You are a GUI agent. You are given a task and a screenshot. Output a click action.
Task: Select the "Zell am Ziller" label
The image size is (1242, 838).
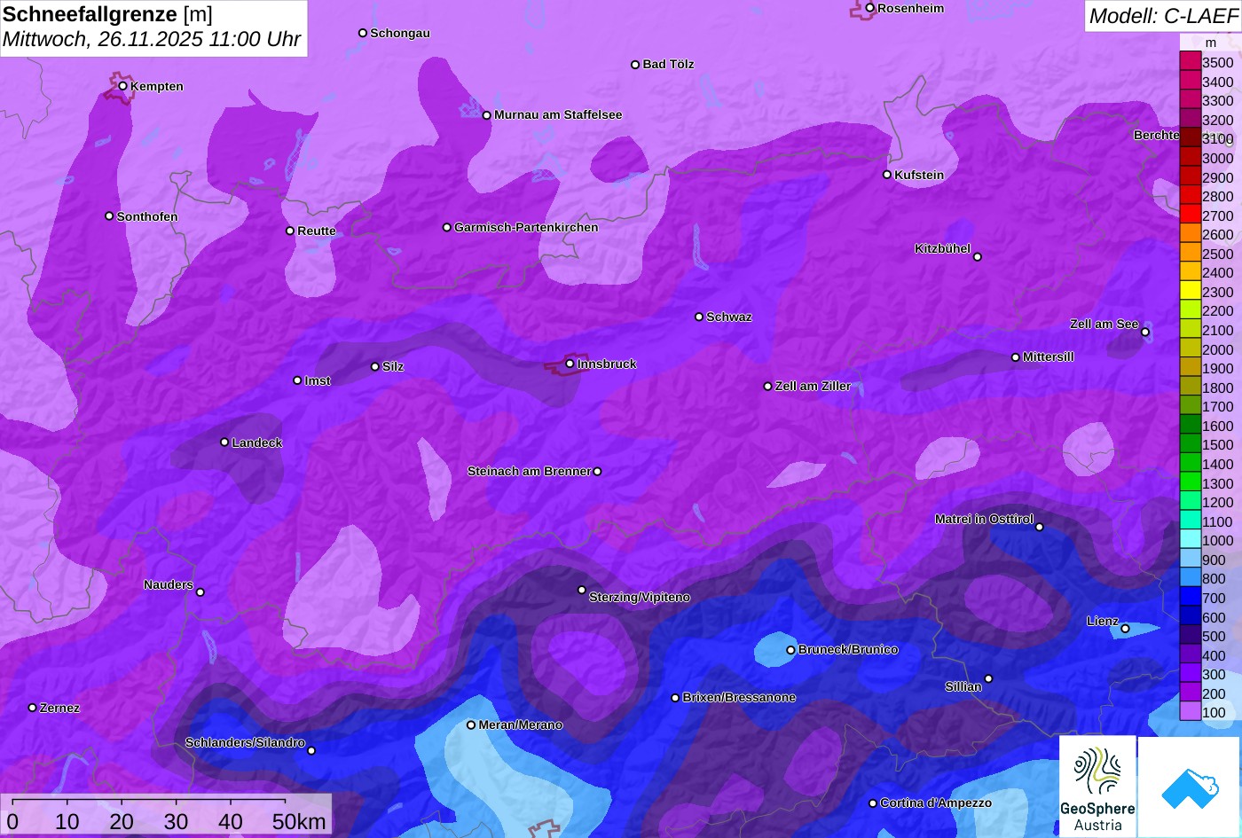pos(813,386)
